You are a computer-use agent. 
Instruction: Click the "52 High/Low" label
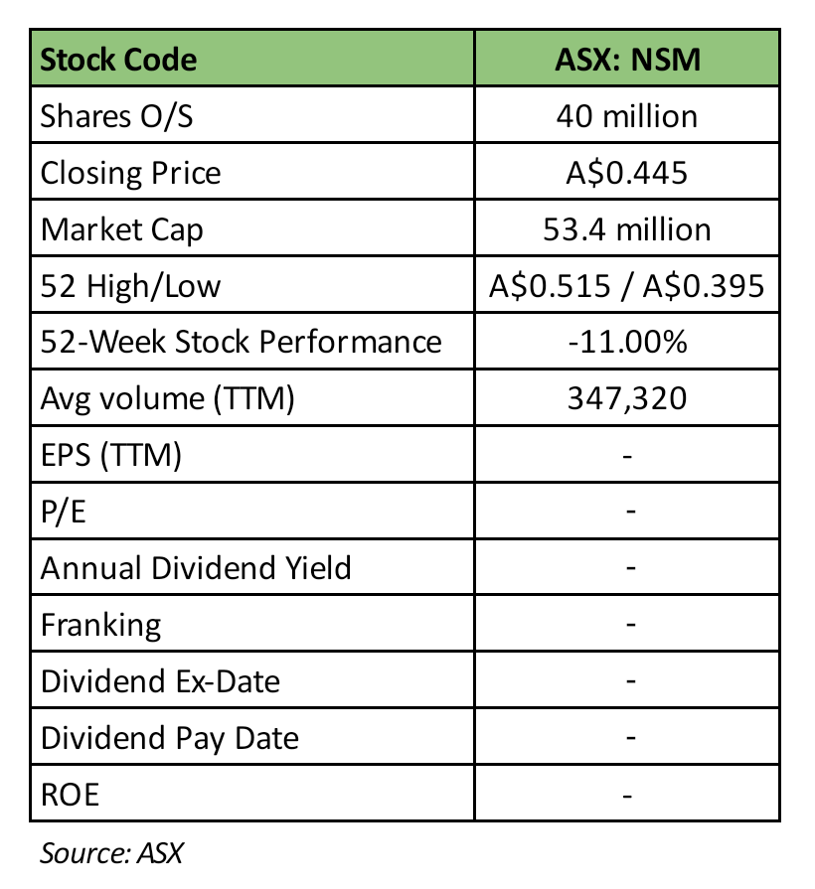pyautogui.click(x=130, y=286)
